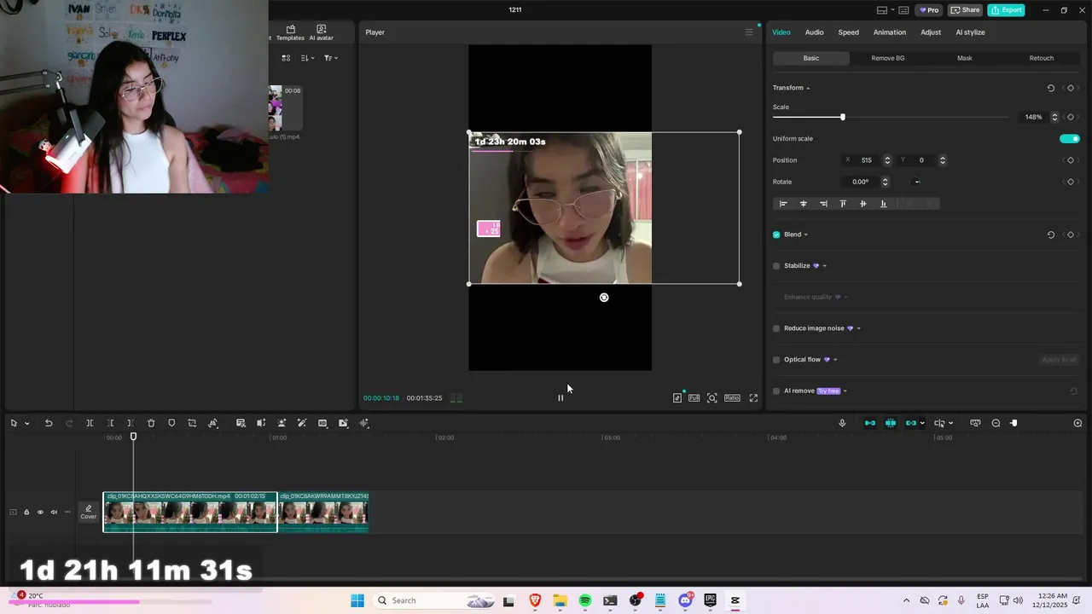Select the Remove BG sub-tab

(x=888, y=58)
